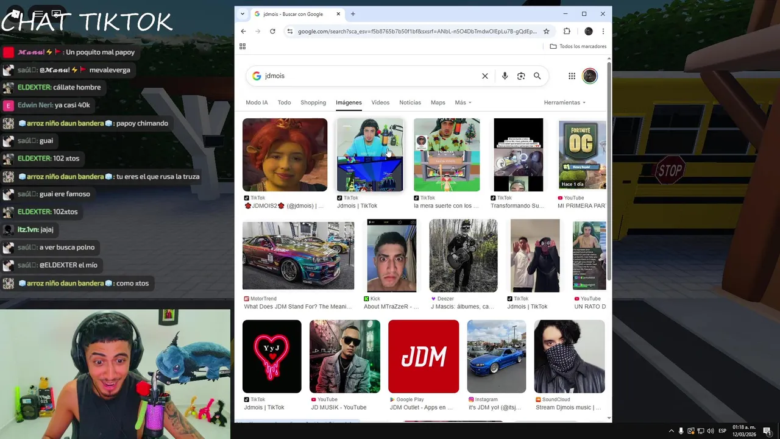Select the Imágenes tab
The height and width of the screenshot is (439, 780).
click(x=349, y=102)
